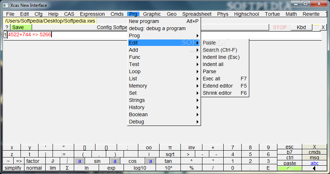The width and height of the screenshot is (330, 174).
Task: Select Exec all in submenu
Action: coord(225,79)
